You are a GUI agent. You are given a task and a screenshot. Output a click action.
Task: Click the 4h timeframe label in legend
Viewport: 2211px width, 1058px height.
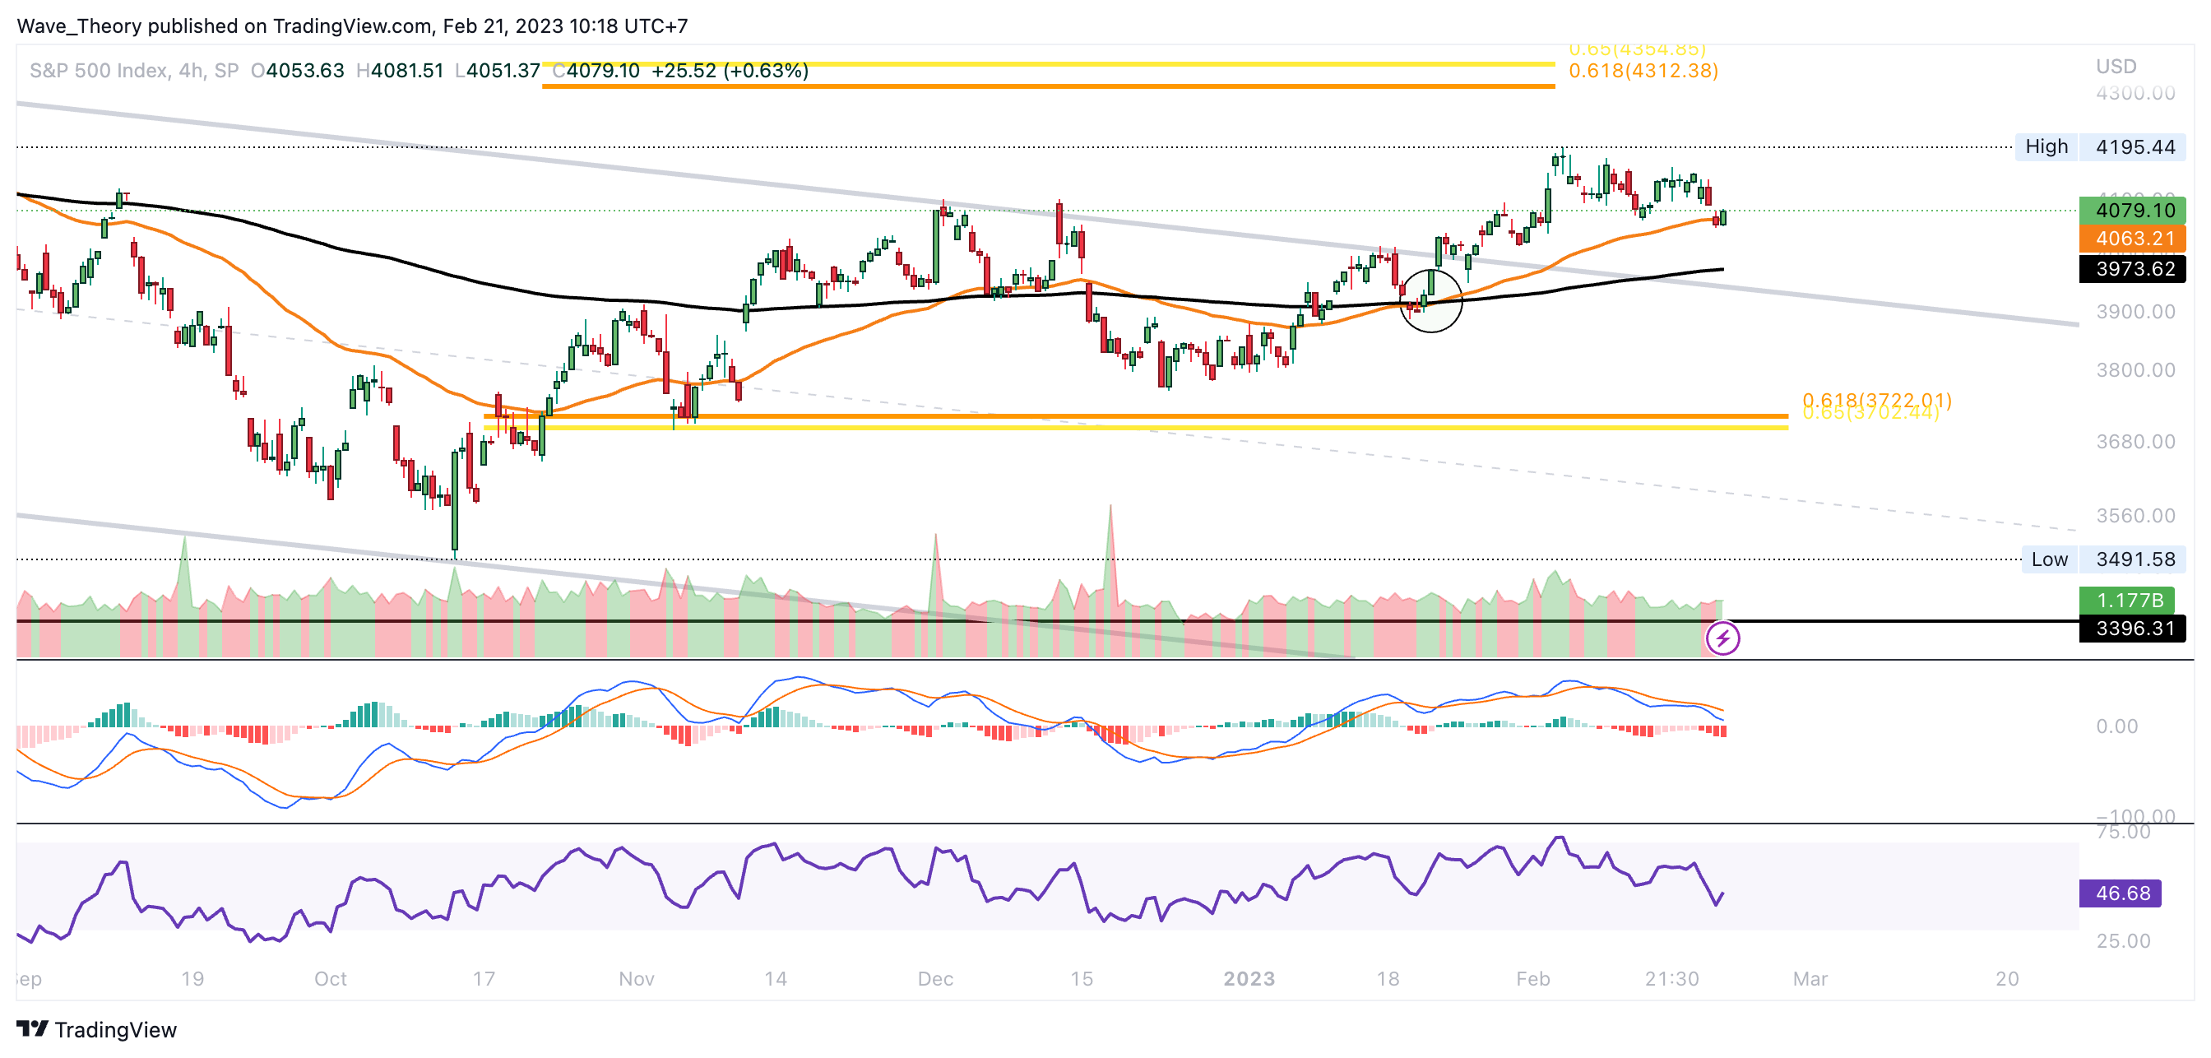point(188,71)
